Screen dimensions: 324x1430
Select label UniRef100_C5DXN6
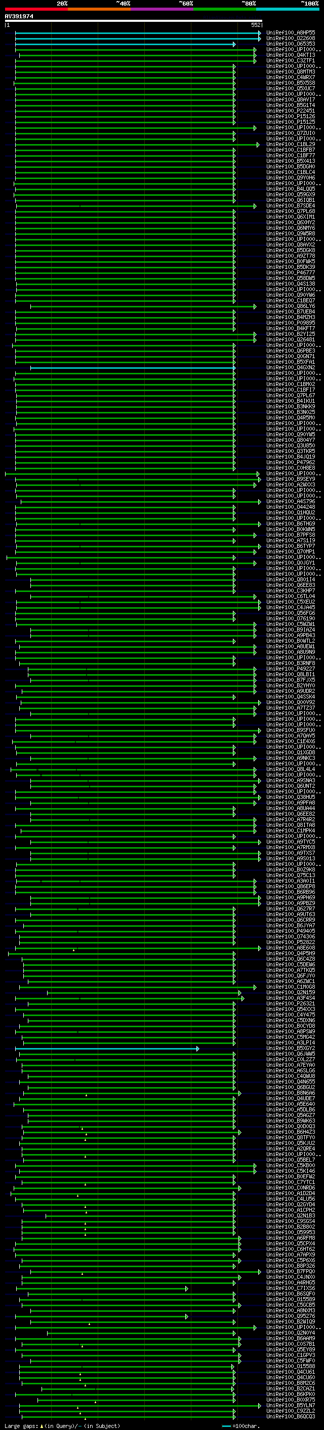point(291,1020)
